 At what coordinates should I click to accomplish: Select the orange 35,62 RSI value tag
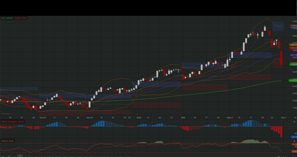point(294,152)
